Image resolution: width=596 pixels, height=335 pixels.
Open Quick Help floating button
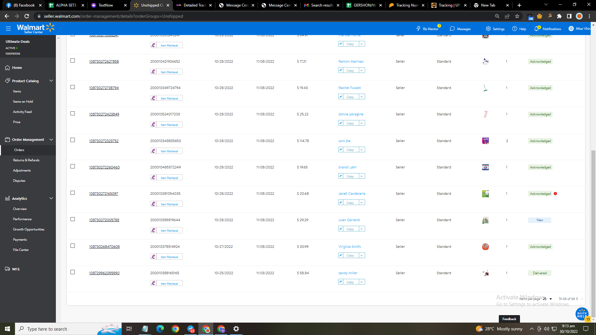click(x=582, y=314)
